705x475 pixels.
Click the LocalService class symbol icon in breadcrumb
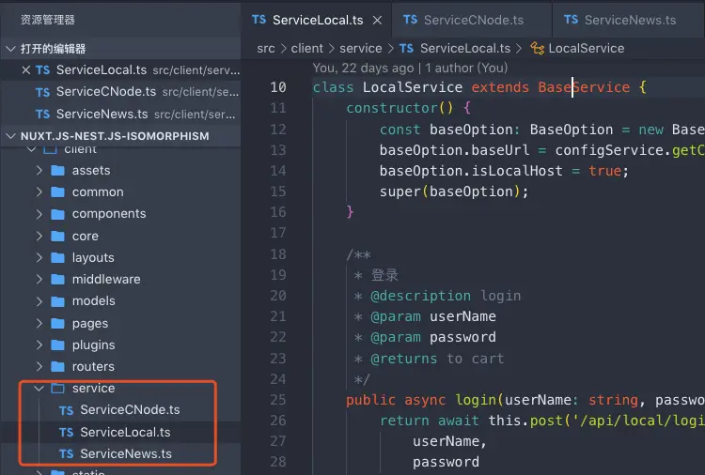pyautogui.click(x=537, y=48)
